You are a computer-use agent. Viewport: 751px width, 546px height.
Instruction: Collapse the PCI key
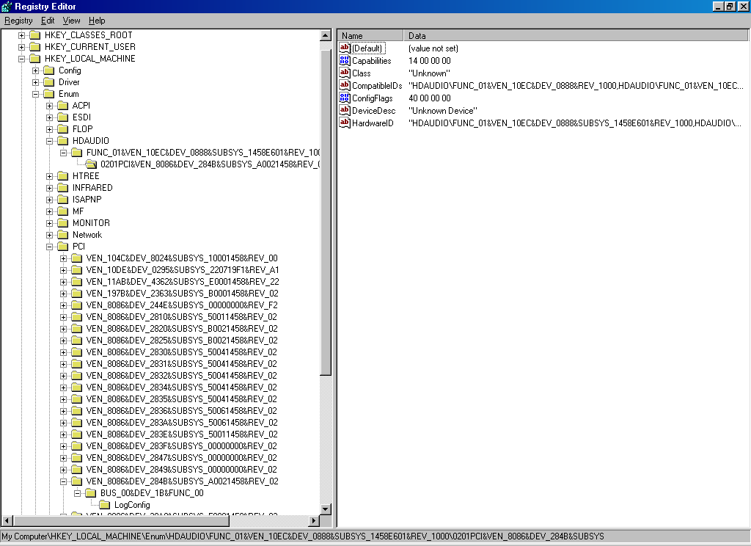point(49,247)
